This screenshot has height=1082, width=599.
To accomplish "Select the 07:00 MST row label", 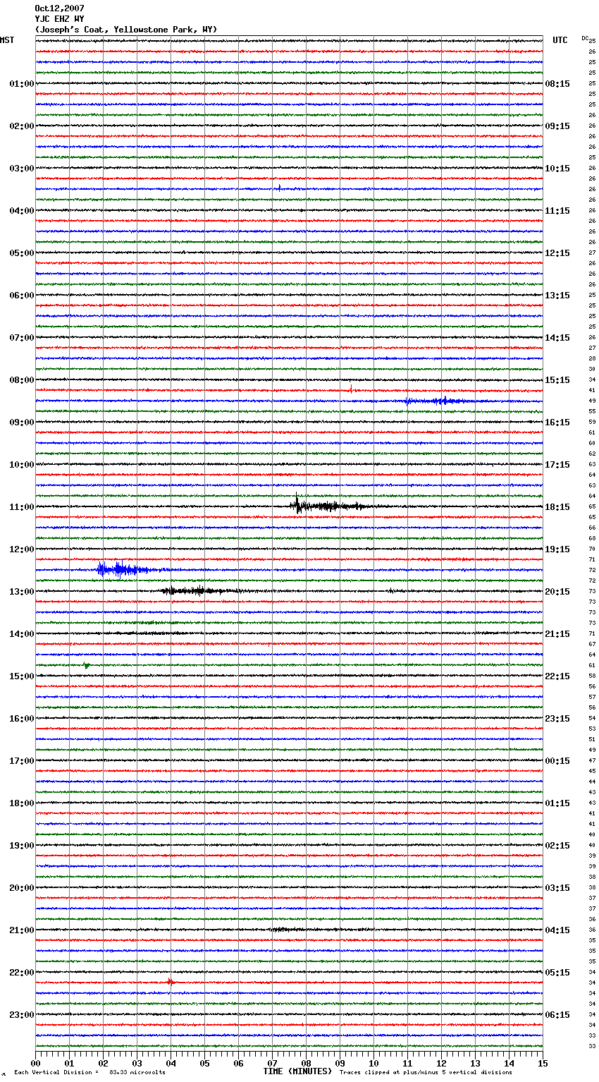I will click(22, 338).
